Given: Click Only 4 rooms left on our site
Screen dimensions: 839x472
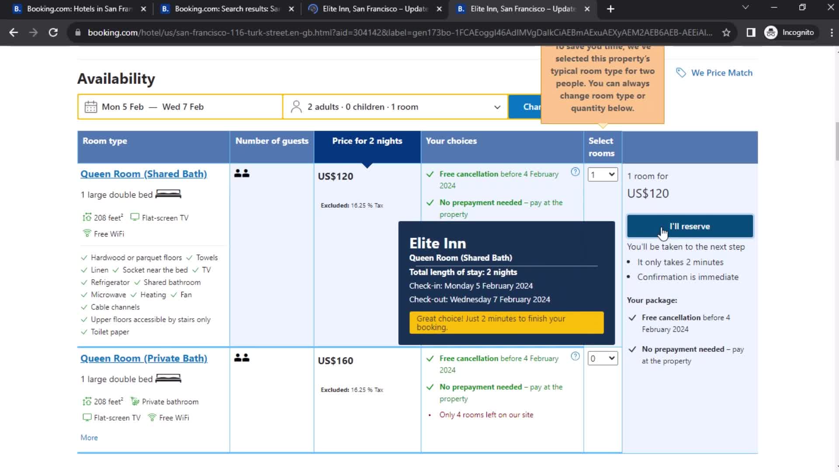Looking at the screenshot, I should click(486, 414).
